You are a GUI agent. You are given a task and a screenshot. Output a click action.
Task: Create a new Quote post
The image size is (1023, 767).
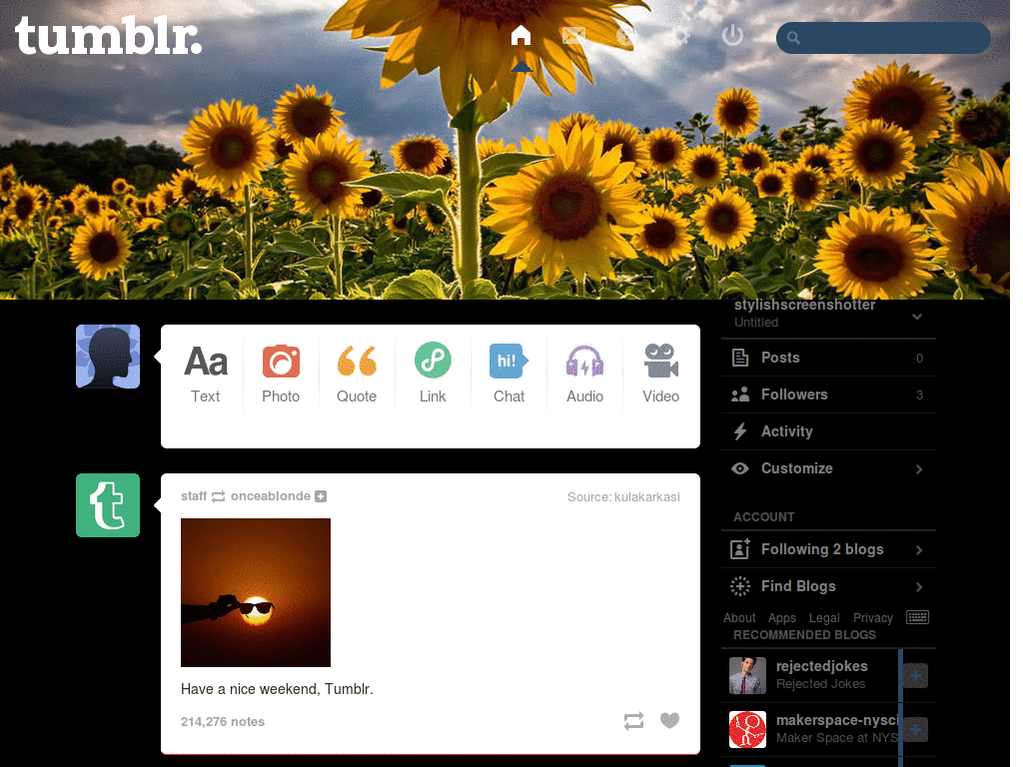pyautogui.click(x=357, y=374)
